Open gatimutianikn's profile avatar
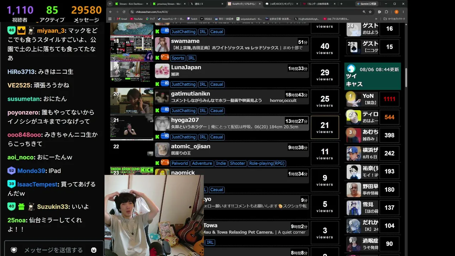Viewport: 455px width, 256px height. click(x=162, y=97)
